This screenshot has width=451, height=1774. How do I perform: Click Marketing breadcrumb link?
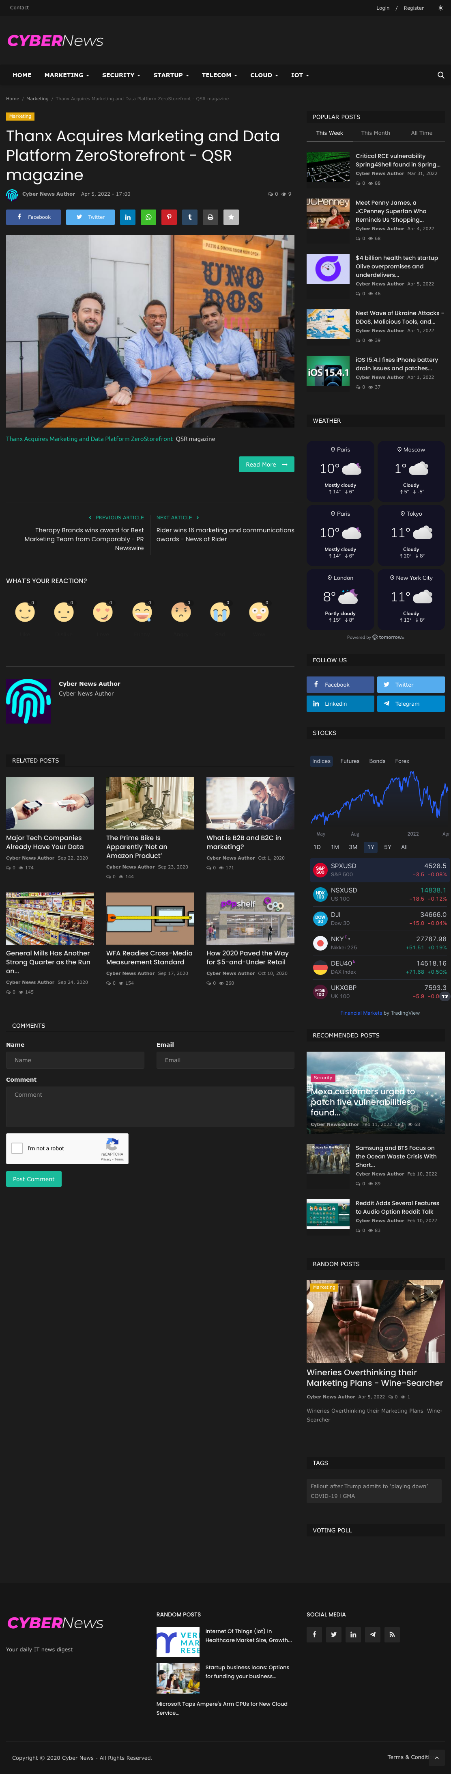pos(37,99)
